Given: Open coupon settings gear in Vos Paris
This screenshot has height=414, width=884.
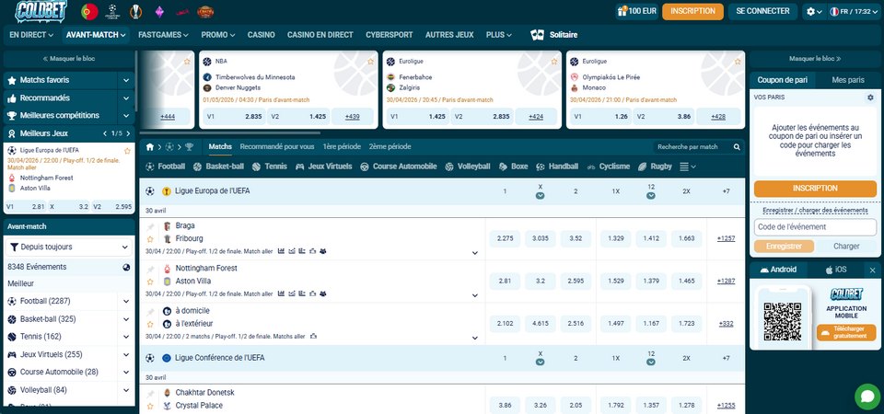Looking at the screenshot, I should [870, 98].
